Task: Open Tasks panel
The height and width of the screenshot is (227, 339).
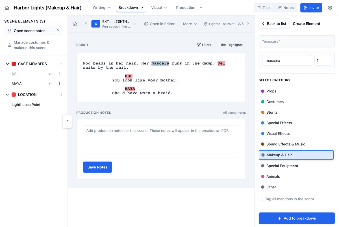Action: click(265, 8)
